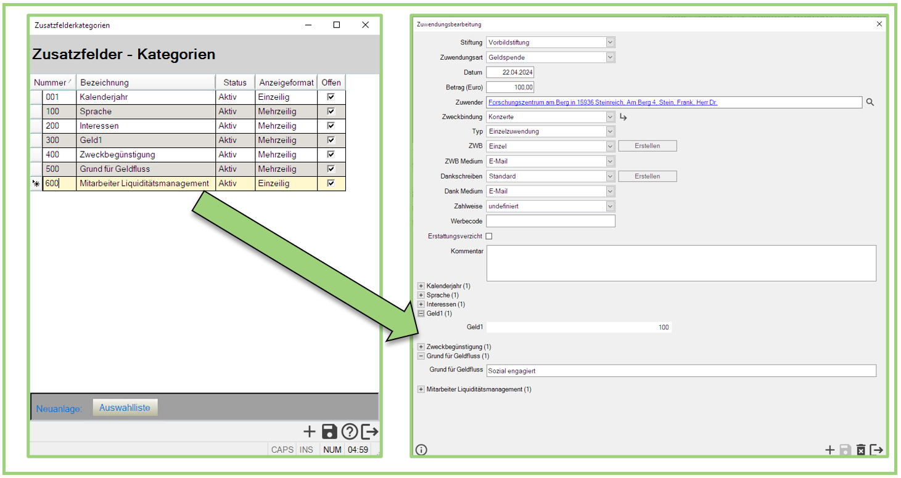Screen dimensions: 901x478
Task: Click exit icon in Zusatzfelderkategorien window
Action: [370, 432]
